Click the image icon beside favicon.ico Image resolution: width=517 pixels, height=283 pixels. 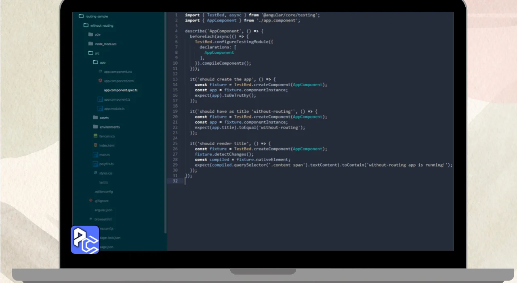[95, 136]
